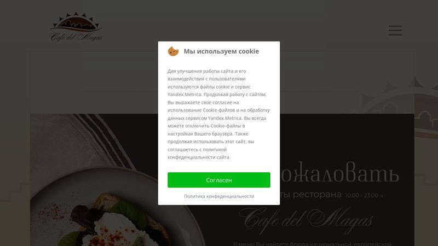Open the Политика конфиденциальности link
438x246 pixels.
[219, 196]
